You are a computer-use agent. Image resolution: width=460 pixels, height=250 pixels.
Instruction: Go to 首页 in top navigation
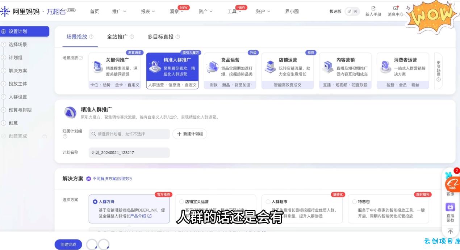(94, 12)
